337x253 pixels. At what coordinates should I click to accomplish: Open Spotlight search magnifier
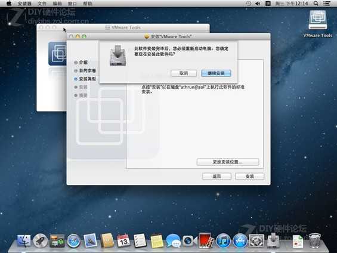point(316,4)
